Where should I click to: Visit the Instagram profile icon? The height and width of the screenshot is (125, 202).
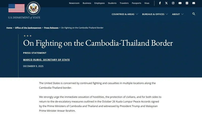point(173,3)
